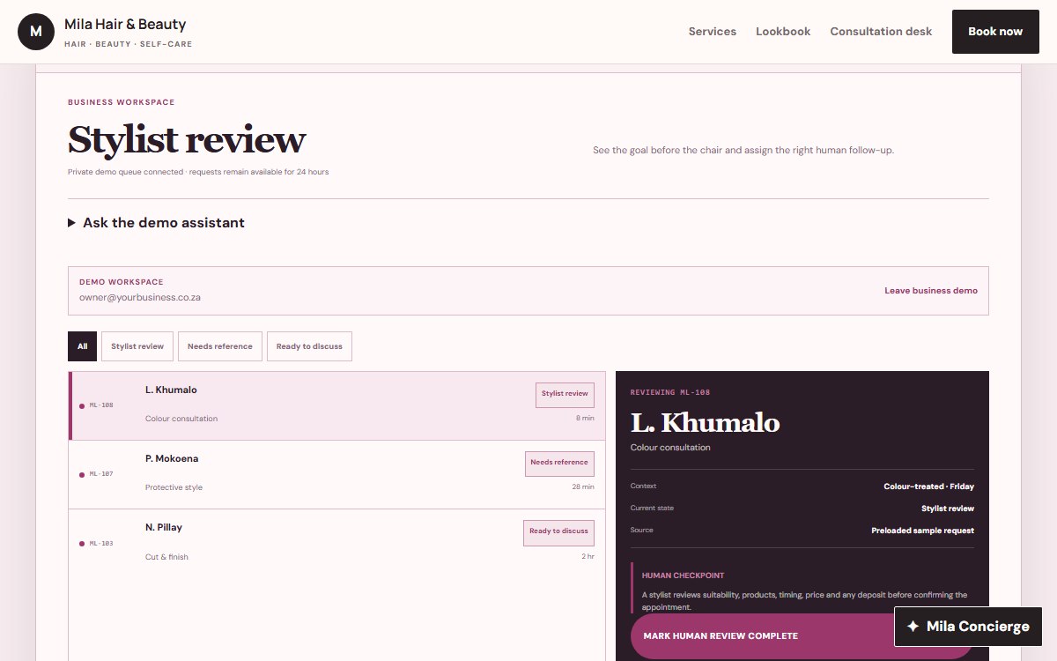Filter queue by Stylist review tab
Viewport: 1057px width, 661px height.
pos(137,346)
